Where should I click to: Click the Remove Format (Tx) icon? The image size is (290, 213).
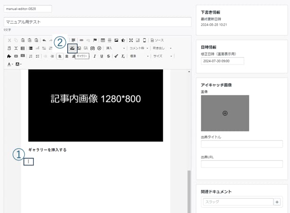click(x=123, y=56)
